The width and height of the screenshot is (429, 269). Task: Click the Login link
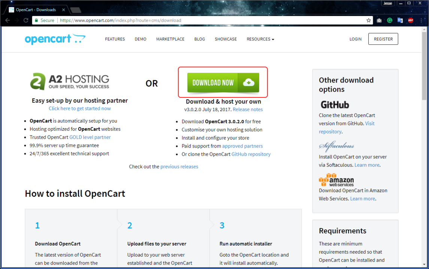pos(356,39)
